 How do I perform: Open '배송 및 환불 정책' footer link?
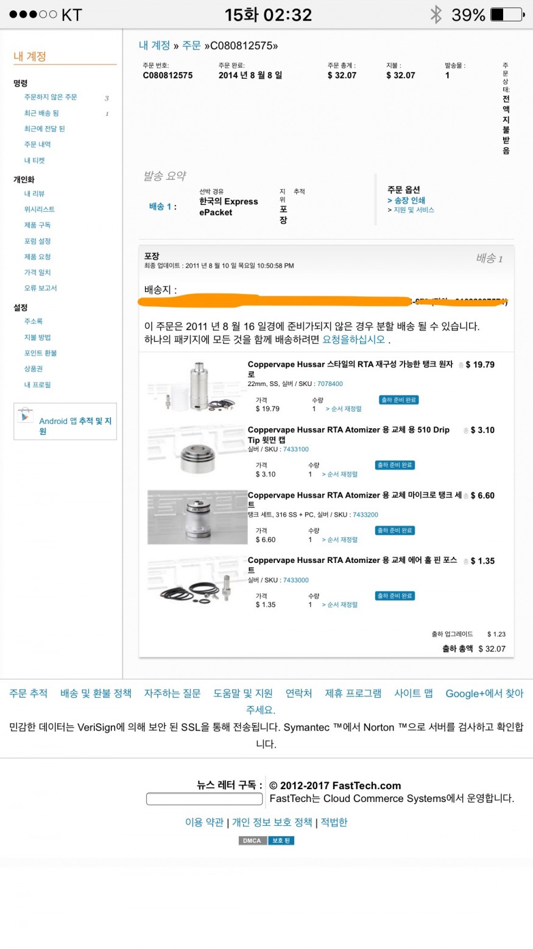click(96, 693)
